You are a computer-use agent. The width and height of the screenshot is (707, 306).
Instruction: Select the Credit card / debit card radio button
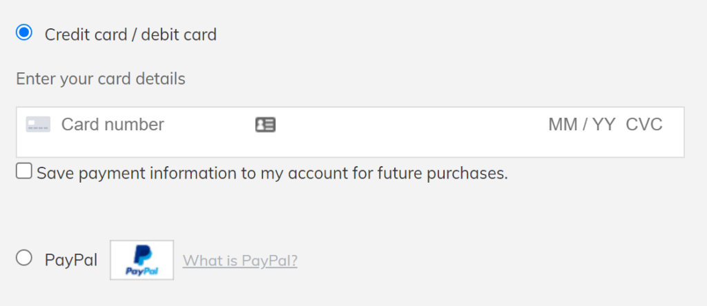[x=24, y=32]
